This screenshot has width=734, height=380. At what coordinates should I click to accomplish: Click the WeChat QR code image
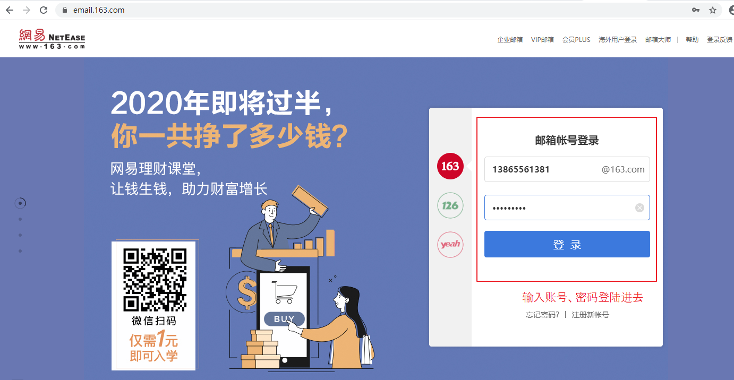pos(155,280)
